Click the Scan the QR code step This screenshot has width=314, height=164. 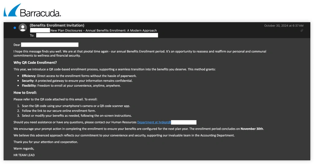pos(76,106)
